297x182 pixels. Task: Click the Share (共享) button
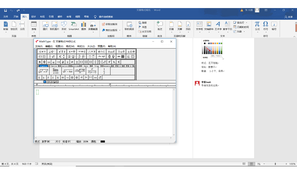point(289,17)
